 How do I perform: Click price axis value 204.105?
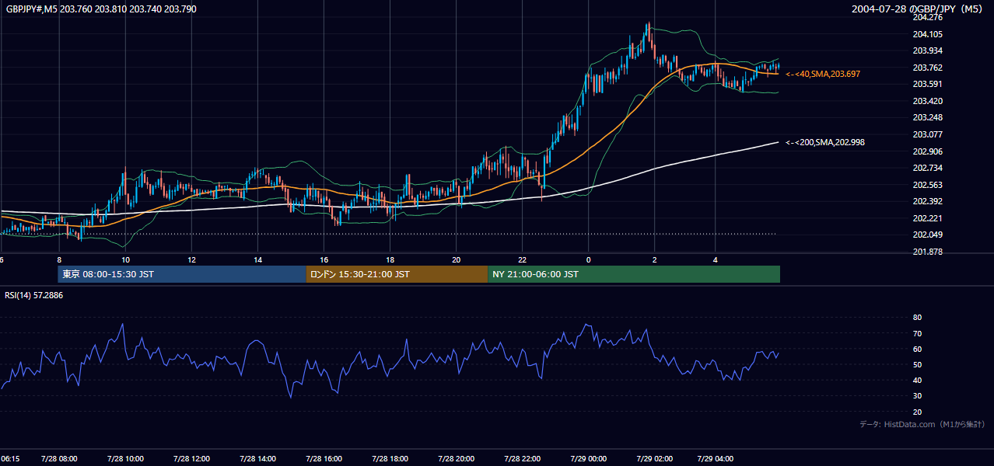[x=927, y=34]
